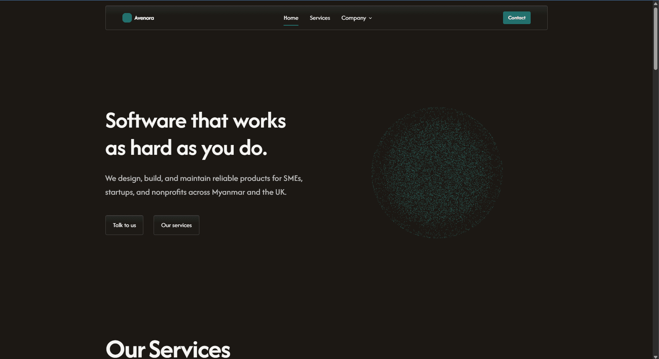Screen dimensions: 659x359
Task: Click the scrollbar up arrow
Action: tap(655, 4)
